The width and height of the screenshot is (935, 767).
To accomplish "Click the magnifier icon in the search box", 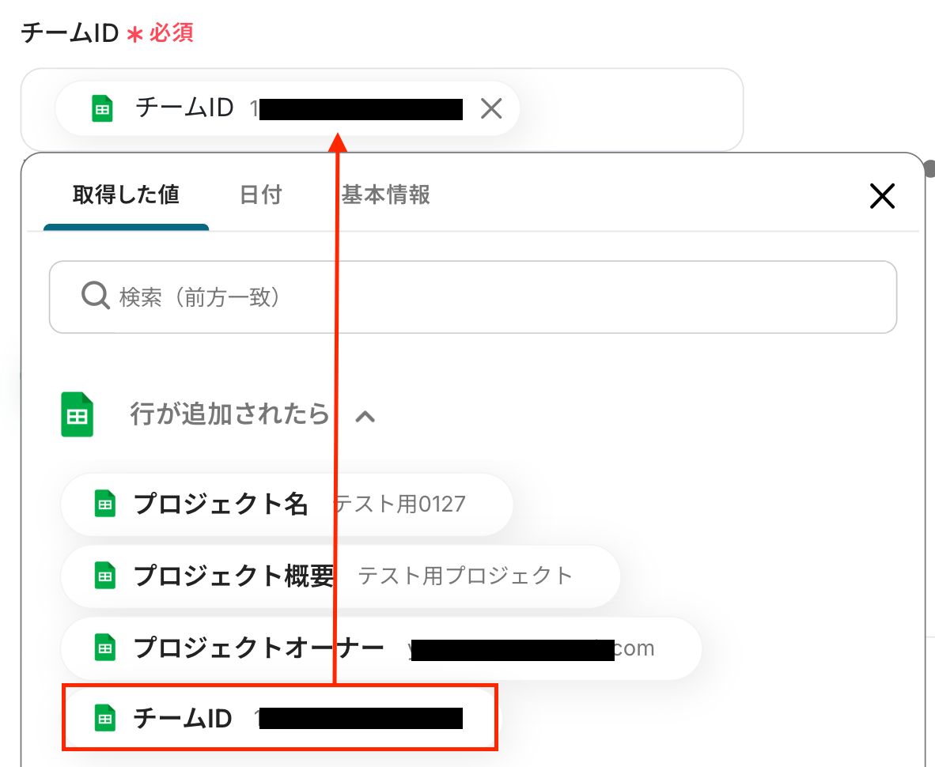I will [x=96, y=296].
